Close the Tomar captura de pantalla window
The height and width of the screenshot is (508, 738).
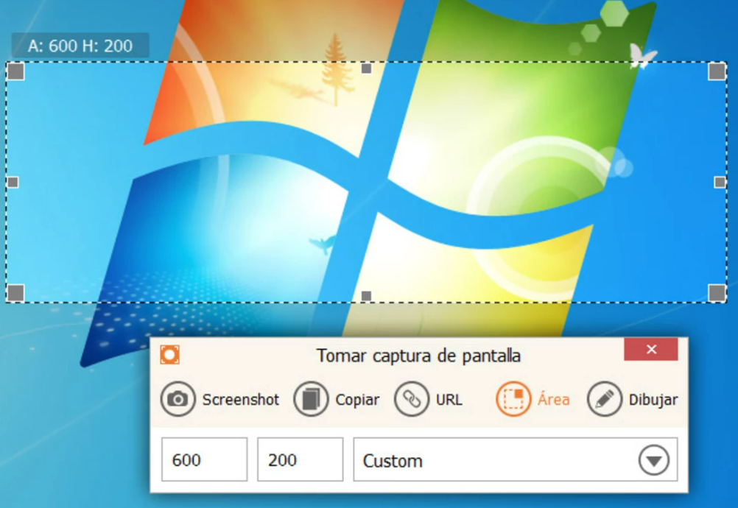(651, 349)
